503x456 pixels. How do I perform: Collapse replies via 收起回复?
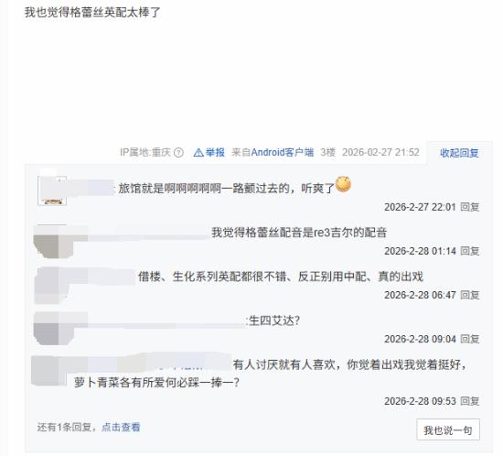coord(459,153)
